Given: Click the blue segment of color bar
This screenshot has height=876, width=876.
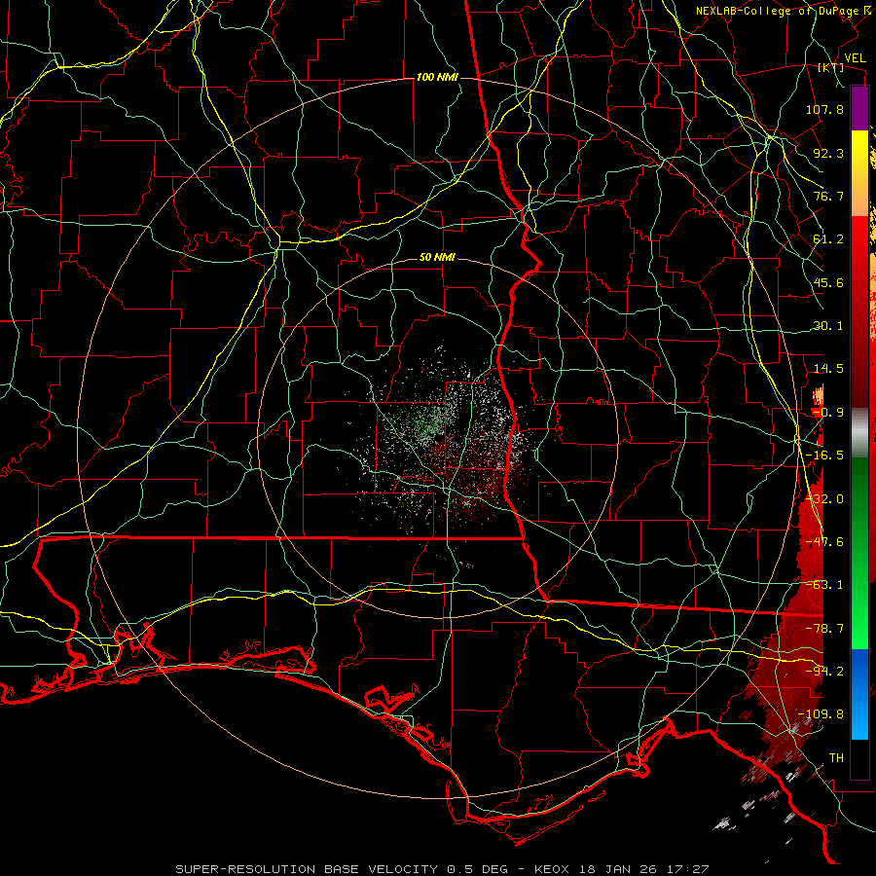Looking at the screenshot, I should coord(859,693).
